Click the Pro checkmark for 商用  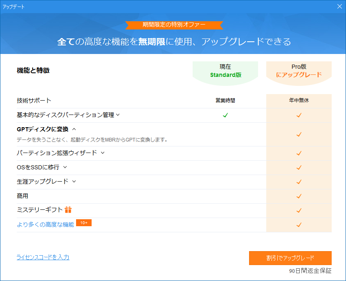(299, 196)
